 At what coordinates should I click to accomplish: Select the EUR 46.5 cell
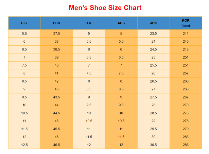[56, 145]
